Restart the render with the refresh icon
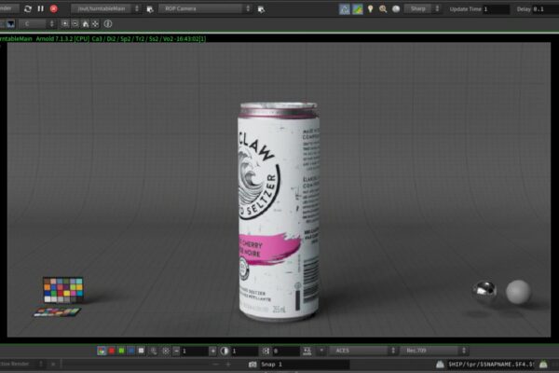 pos(27,8)
